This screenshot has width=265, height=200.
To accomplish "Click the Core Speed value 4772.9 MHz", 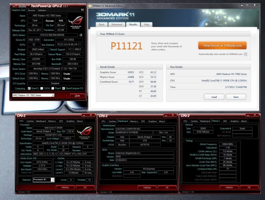I will (x=42, y=162).
